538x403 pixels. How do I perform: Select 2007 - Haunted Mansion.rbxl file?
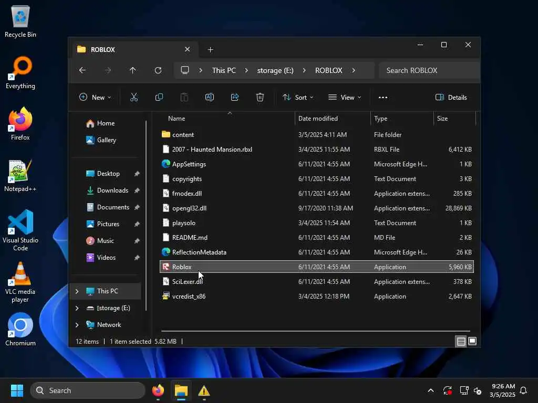click(317, 150)
